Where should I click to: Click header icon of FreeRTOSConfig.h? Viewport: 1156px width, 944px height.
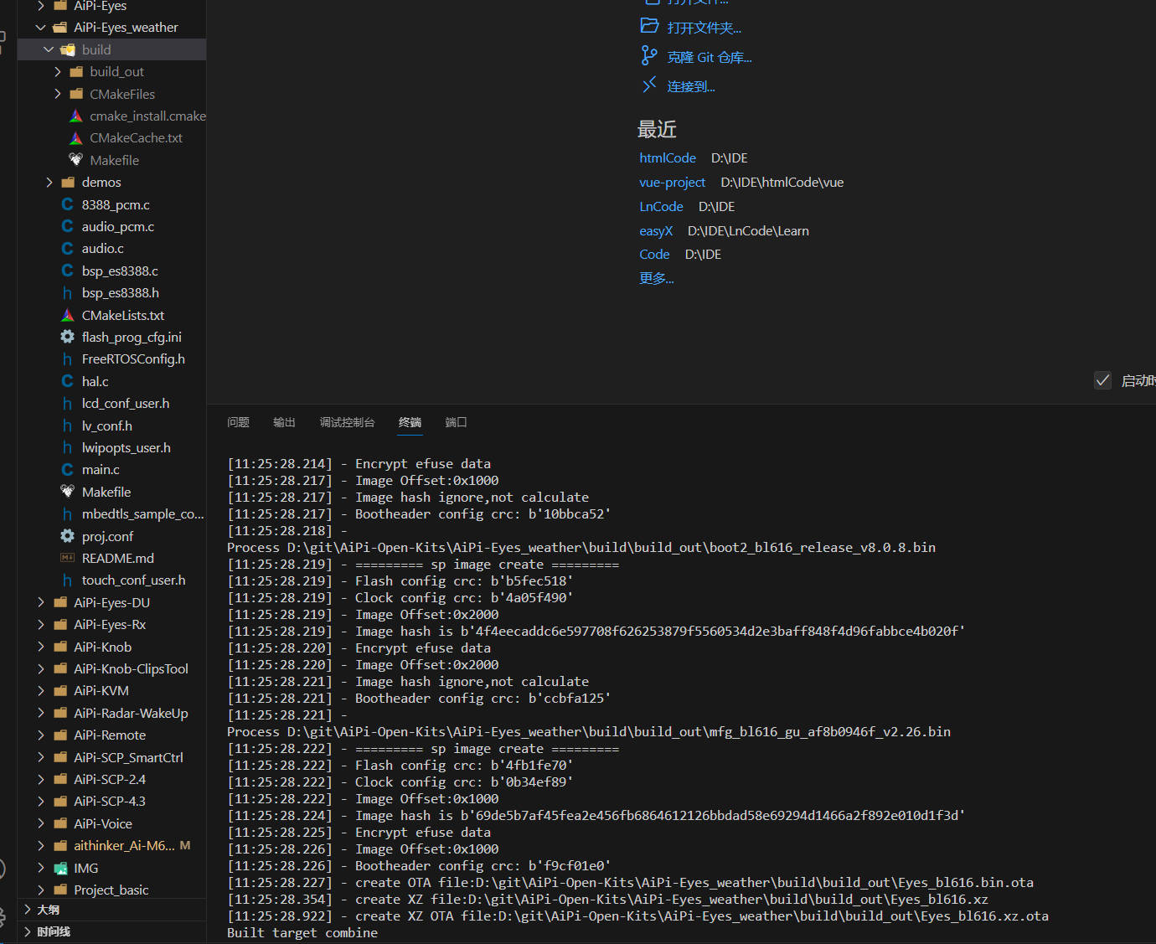[x=68, y=359]
